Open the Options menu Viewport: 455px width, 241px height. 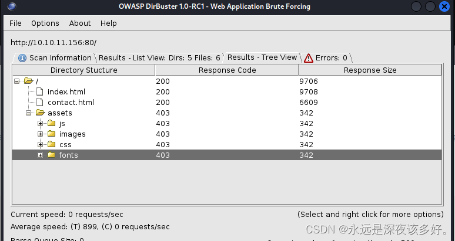coord(45,23)
